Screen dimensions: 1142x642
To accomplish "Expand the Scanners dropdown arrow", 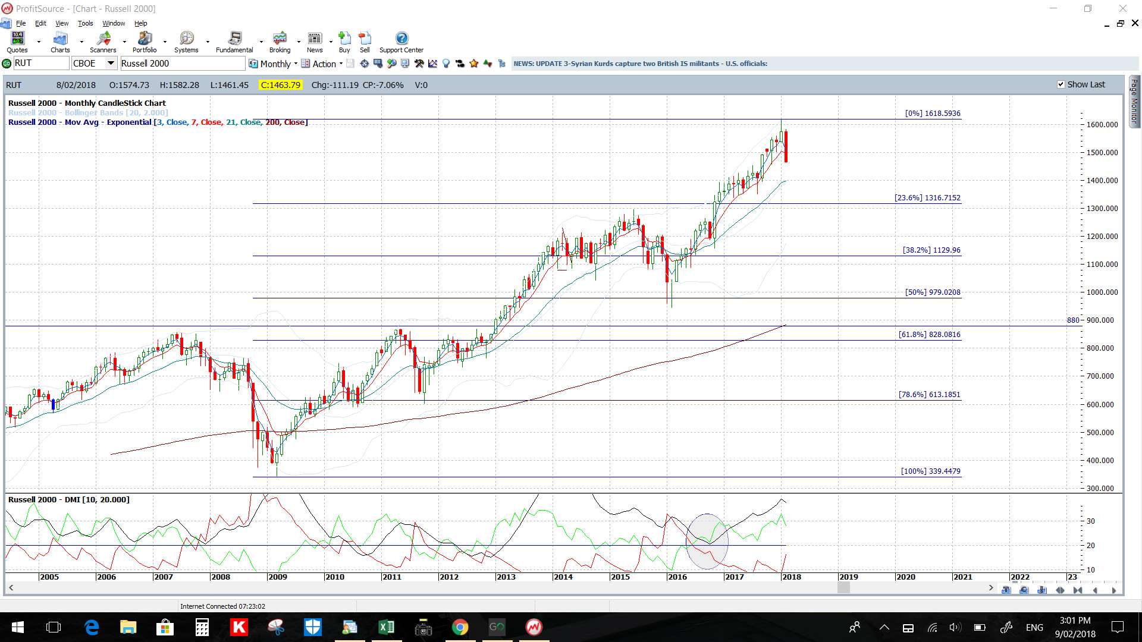I will pyautogui.click(x=124, y=42).
